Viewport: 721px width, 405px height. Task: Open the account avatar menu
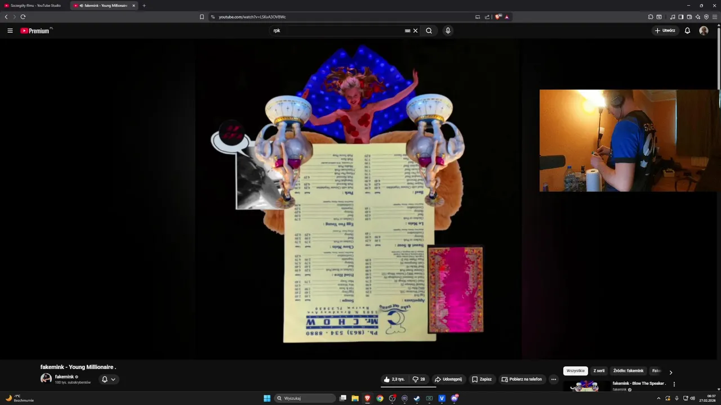click(704, 31)
